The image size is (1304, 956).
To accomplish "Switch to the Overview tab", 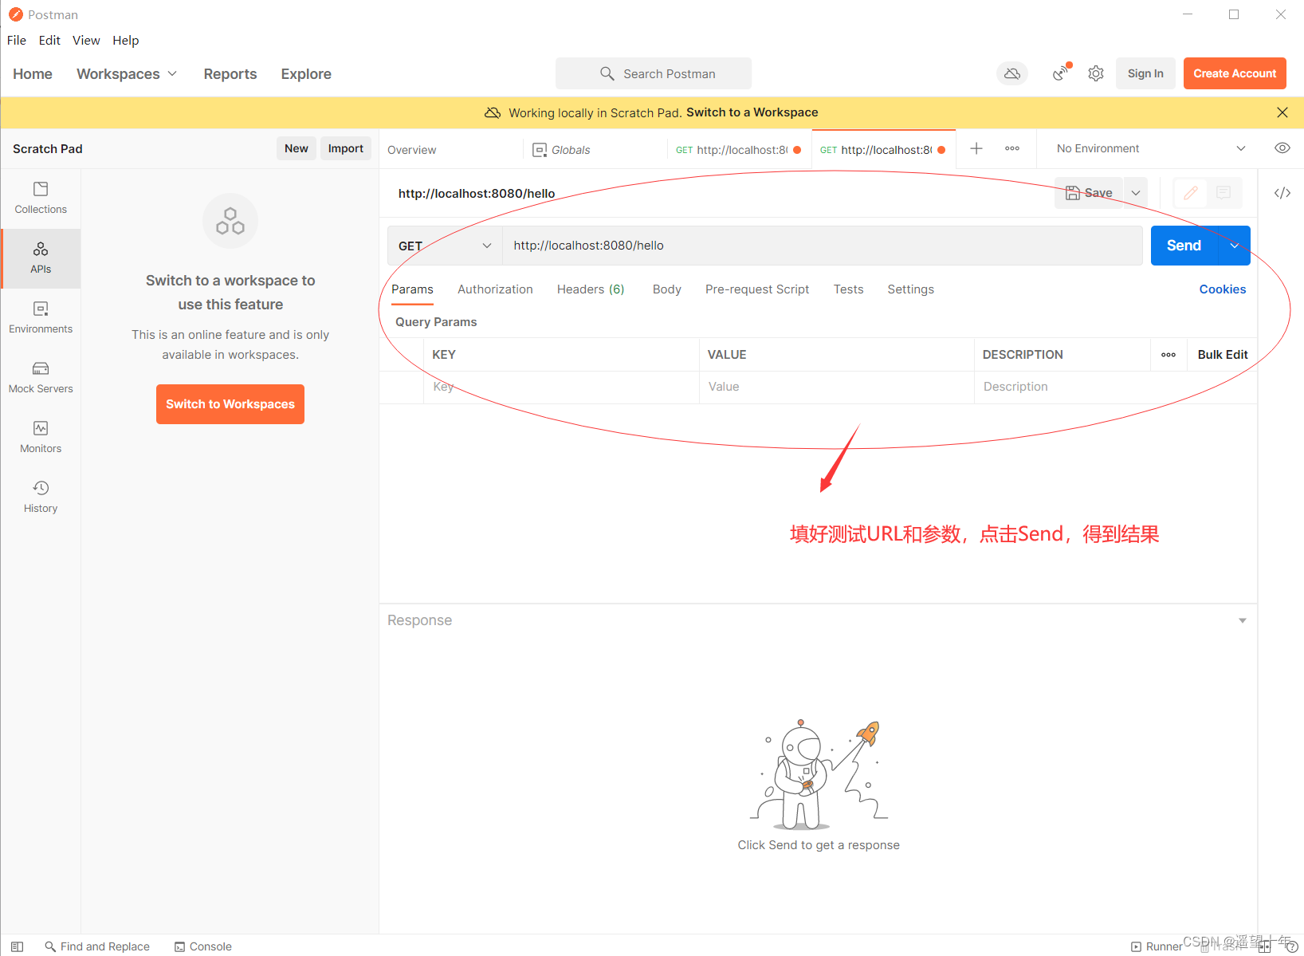I will 412,150.
